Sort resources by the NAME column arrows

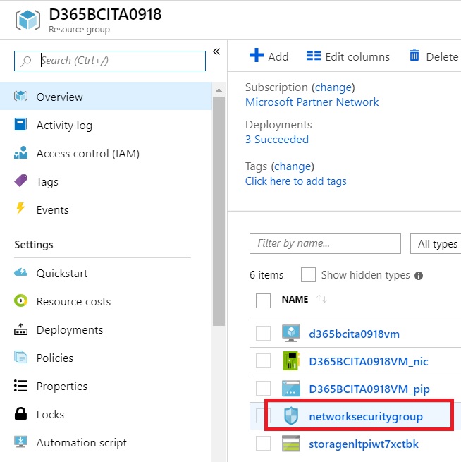[x=322, y=299]
